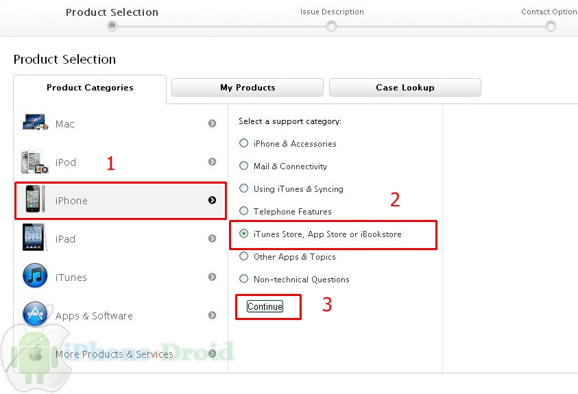This screenshot has width=578, height=394.
Task: Click the Apps & Software App Store icon
Action: click(x=36, y=314)
